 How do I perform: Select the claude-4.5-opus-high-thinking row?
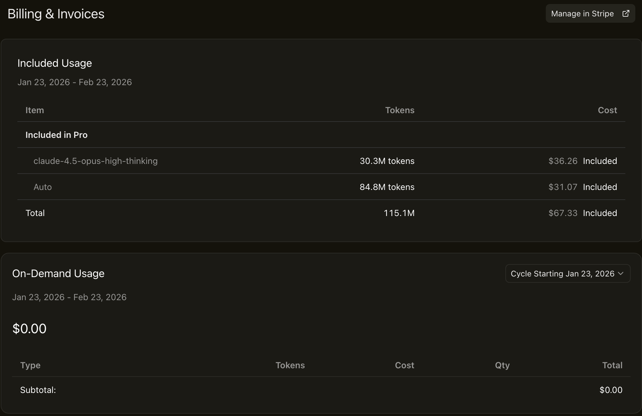96,161
